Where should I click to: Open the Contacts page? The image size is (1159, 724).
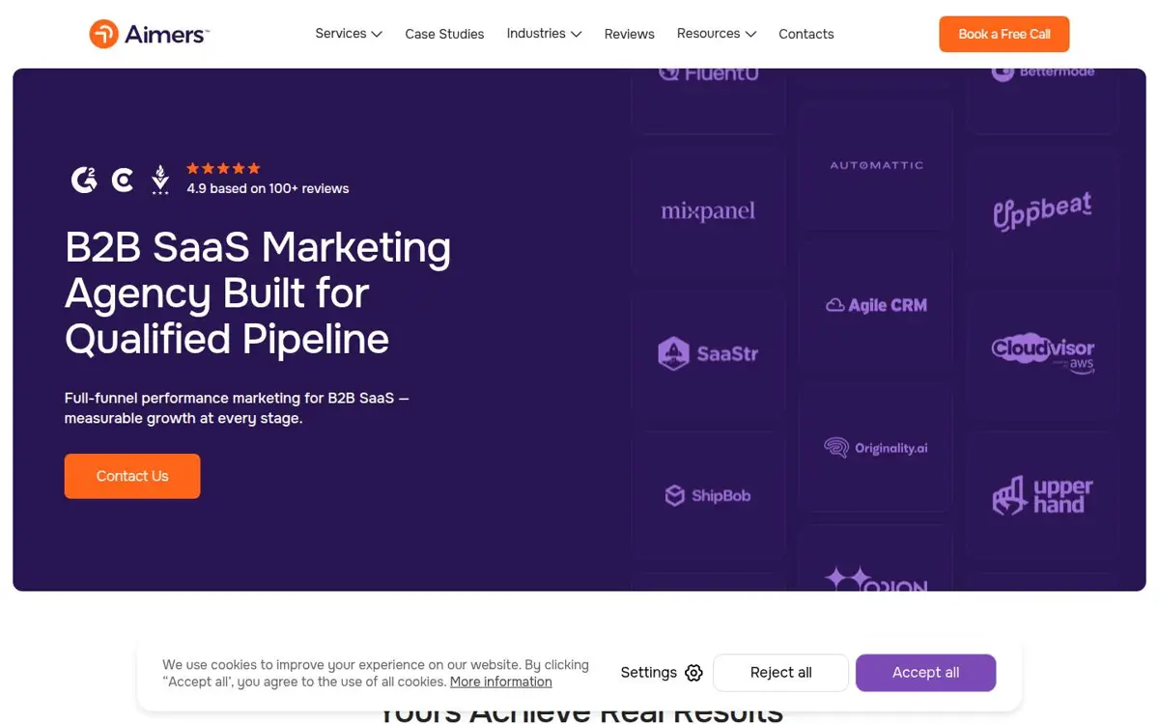806,34
